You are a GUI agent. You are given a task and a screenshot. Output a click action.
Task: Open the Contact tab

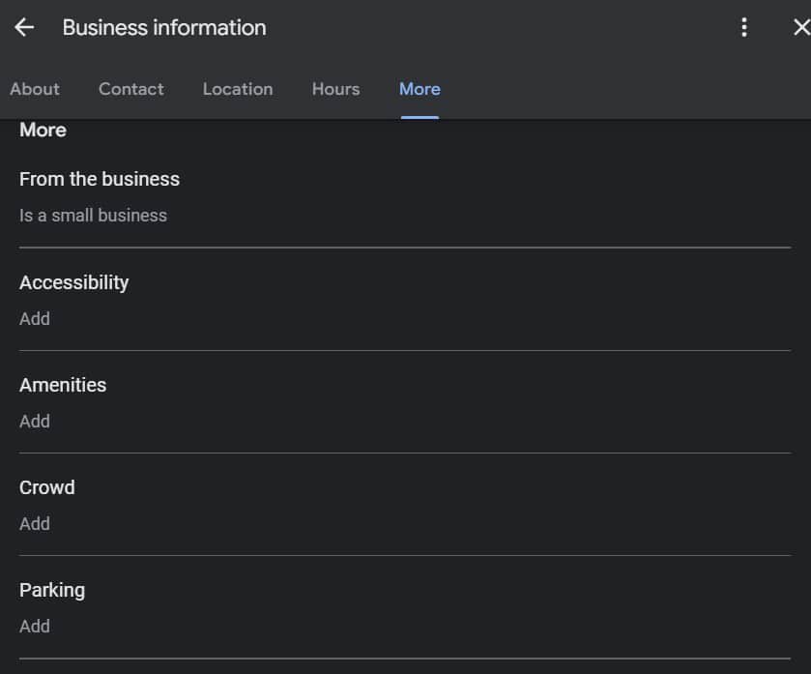point(130,89)
